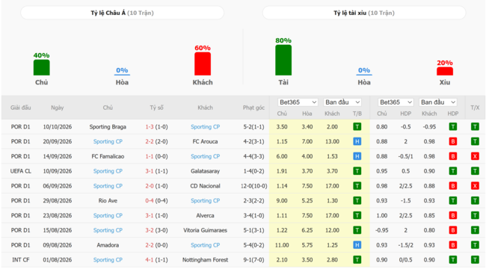Image resolution: width=486 pixels, height=272 pixels.
Task: Open the Ban đầu dropdown beside first Bet365
Action: click(342, 102)
